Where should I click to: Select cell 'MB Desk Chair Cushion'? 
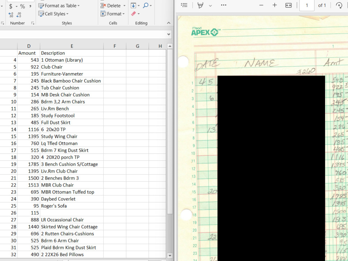(72, 95)
